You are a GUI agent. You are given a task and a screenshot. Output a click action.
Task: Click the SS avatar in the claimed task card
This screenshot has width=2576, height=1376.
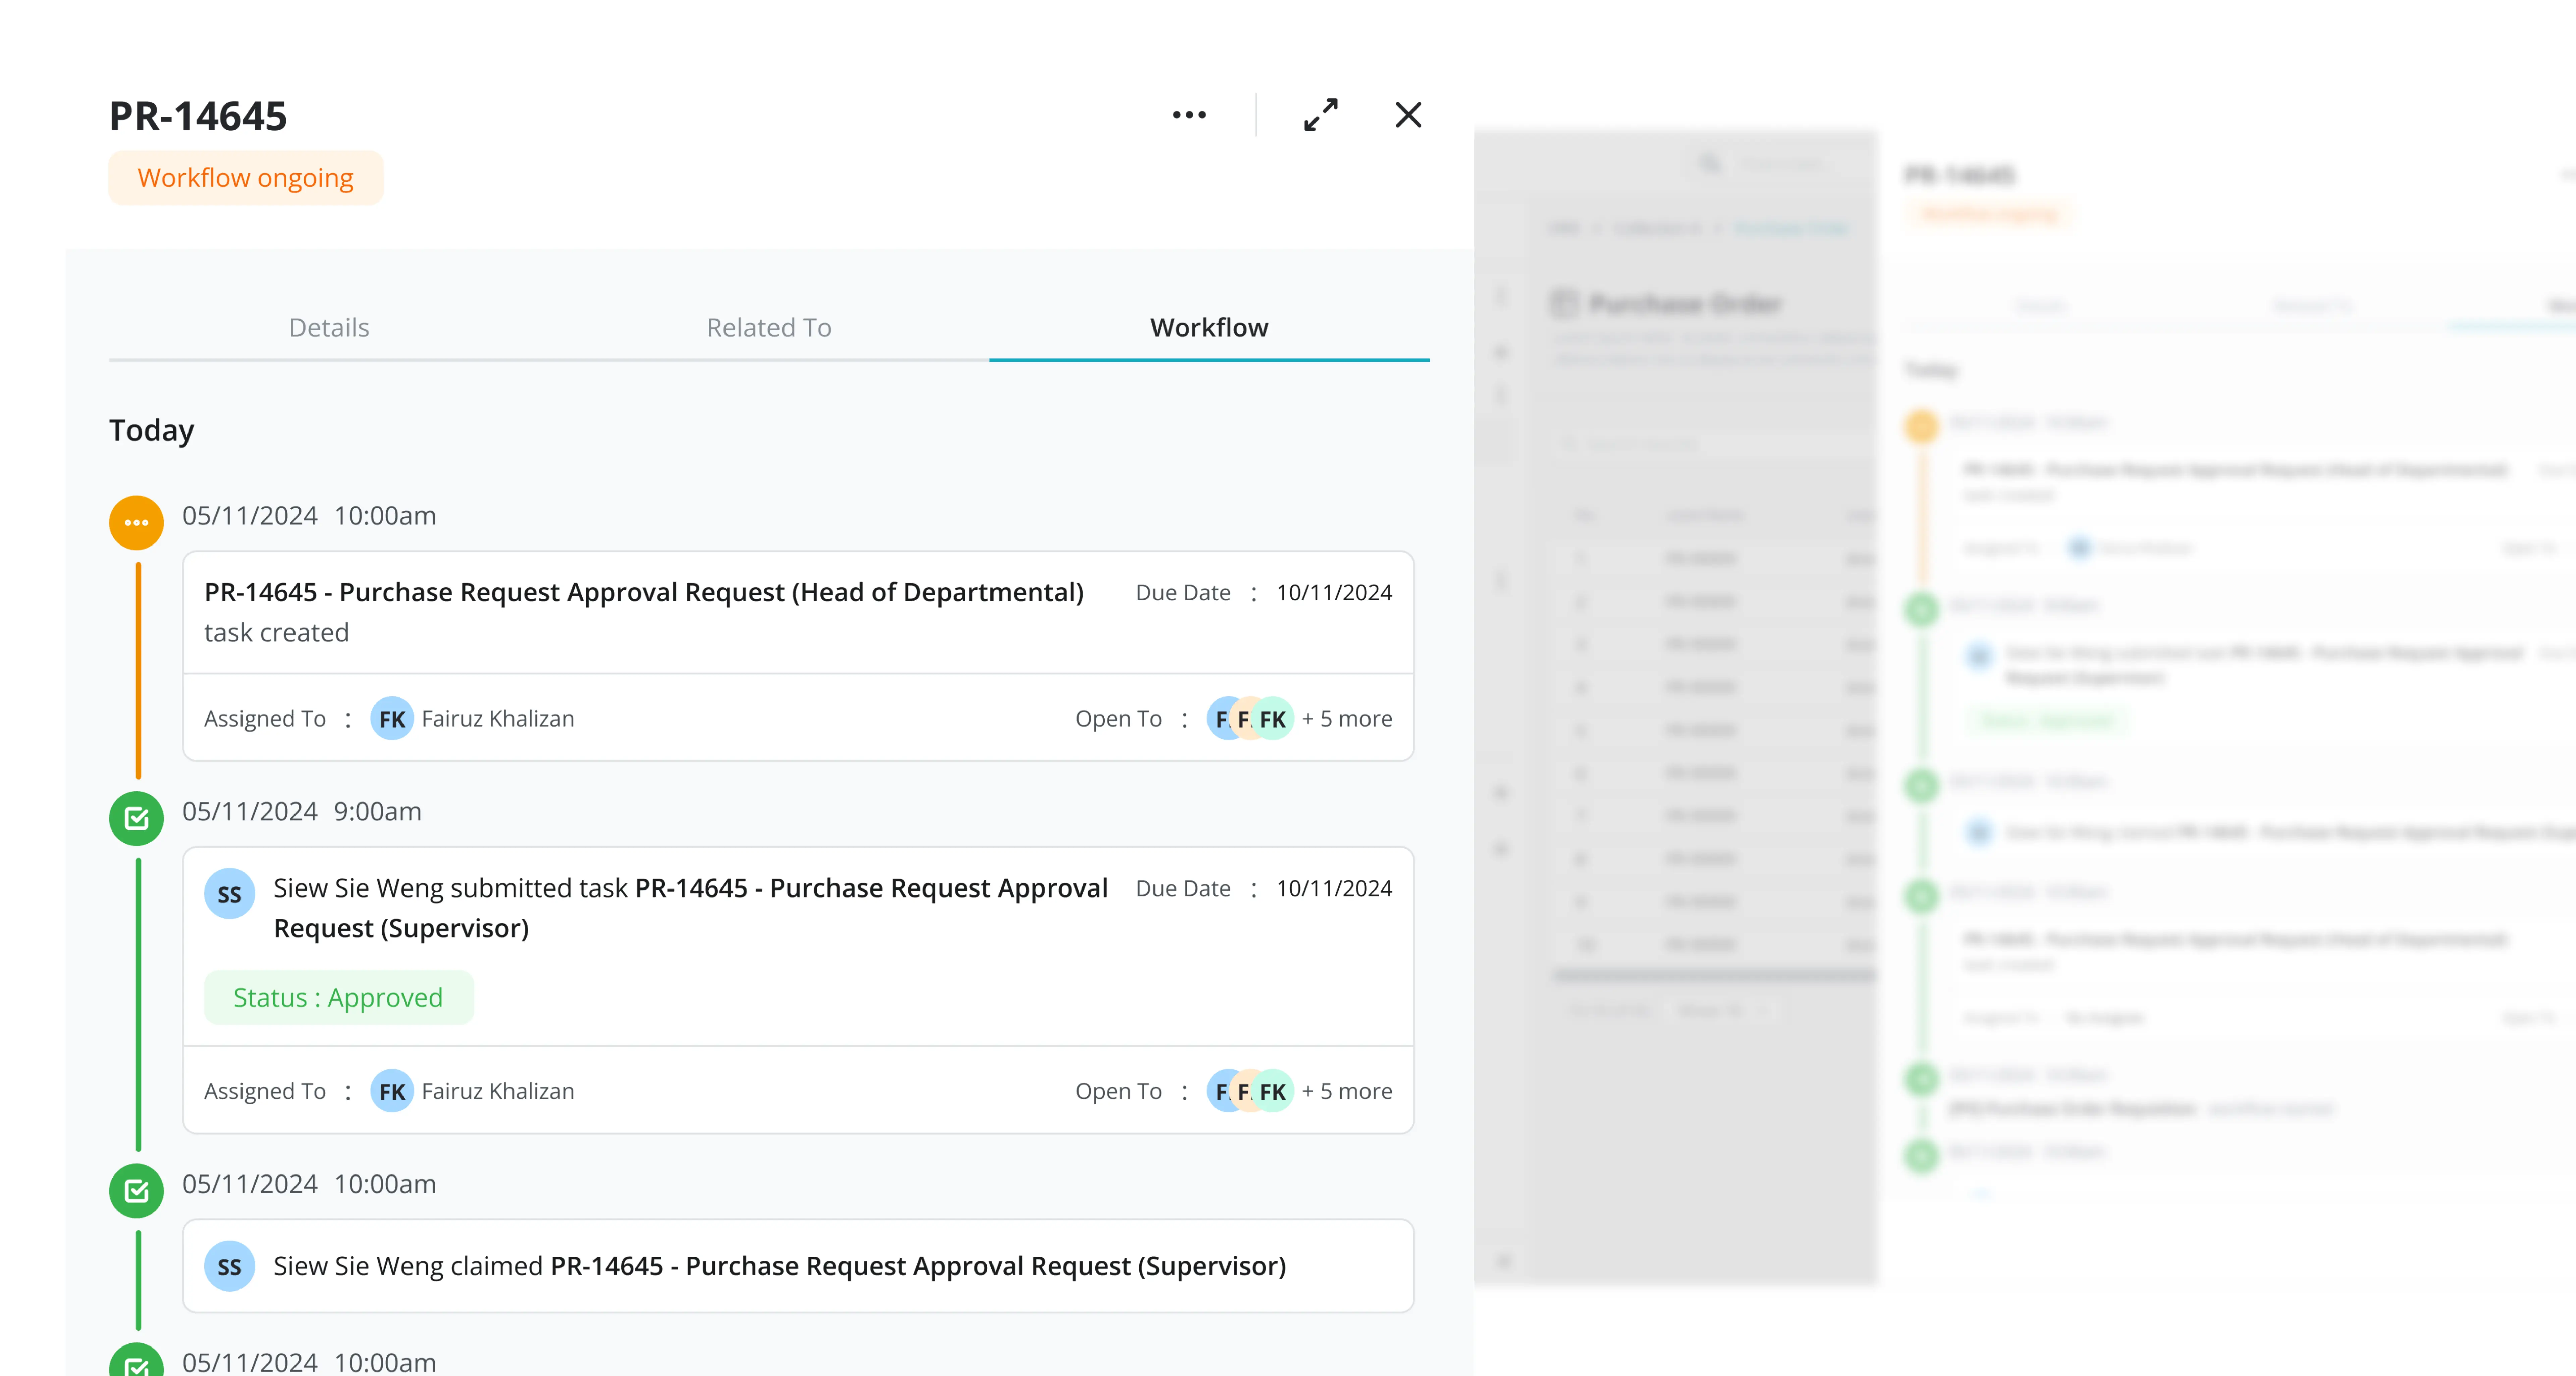tap(230, 1266)
